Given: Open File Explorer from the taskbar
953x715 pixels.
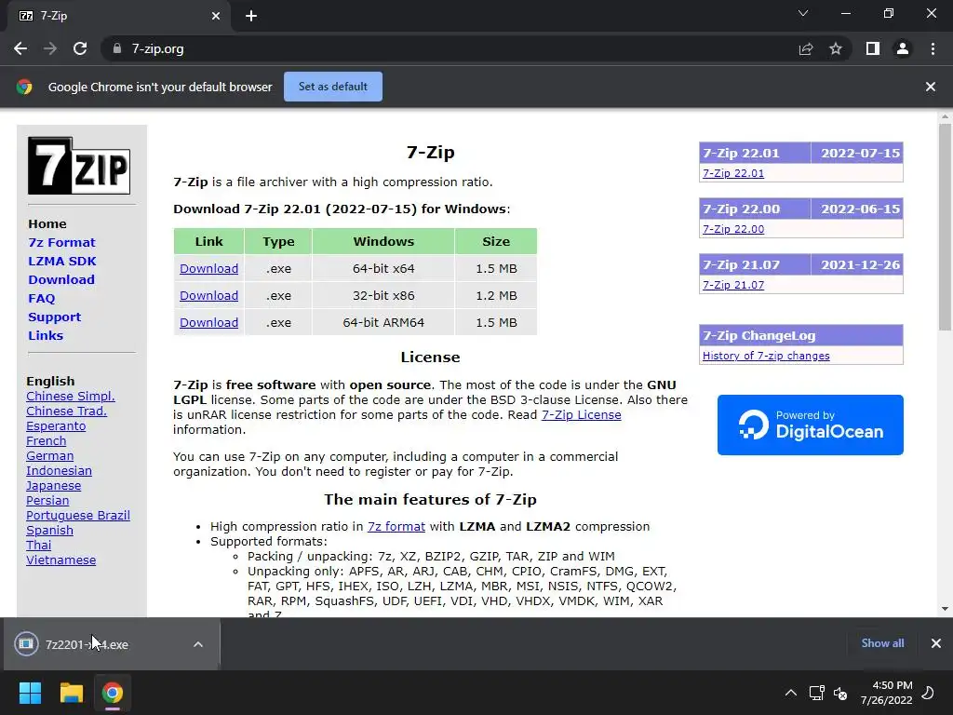Looking at the screenshot, I should point(71,693).
